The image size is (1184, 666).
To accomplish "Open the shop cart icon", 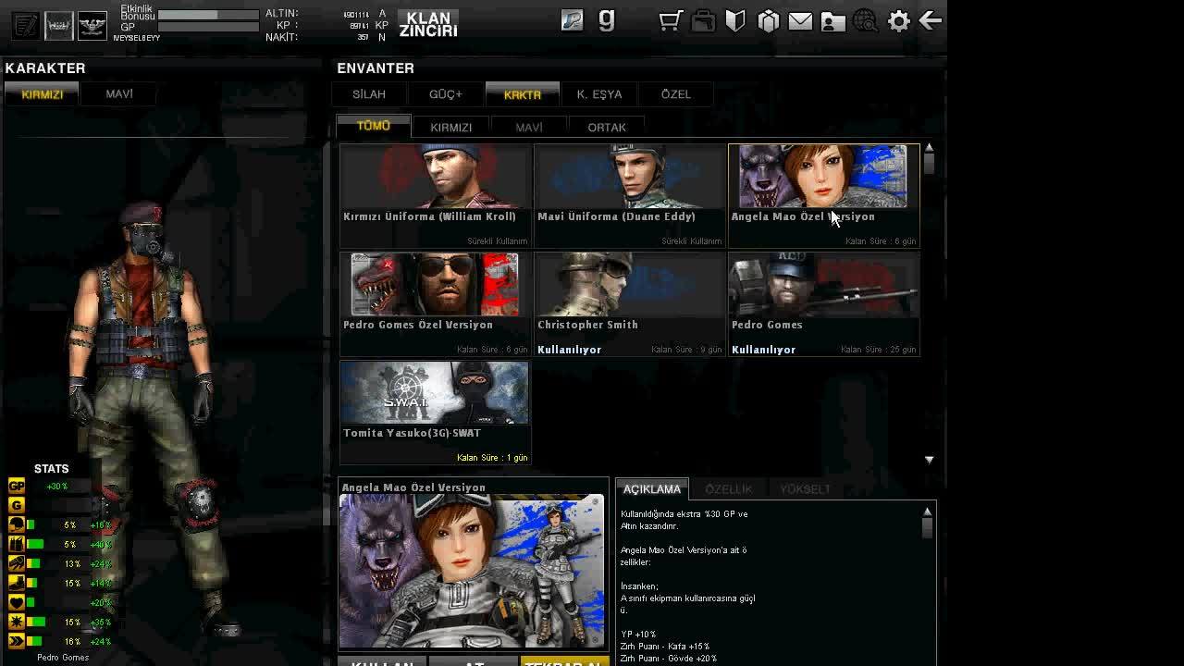I will point(671,20).
